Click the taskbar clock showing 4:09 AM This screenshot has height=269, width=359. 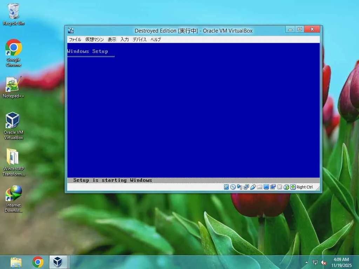[x=341, y=262]
